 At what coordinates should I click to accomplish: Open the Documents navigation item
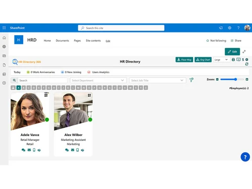(62, 40)
